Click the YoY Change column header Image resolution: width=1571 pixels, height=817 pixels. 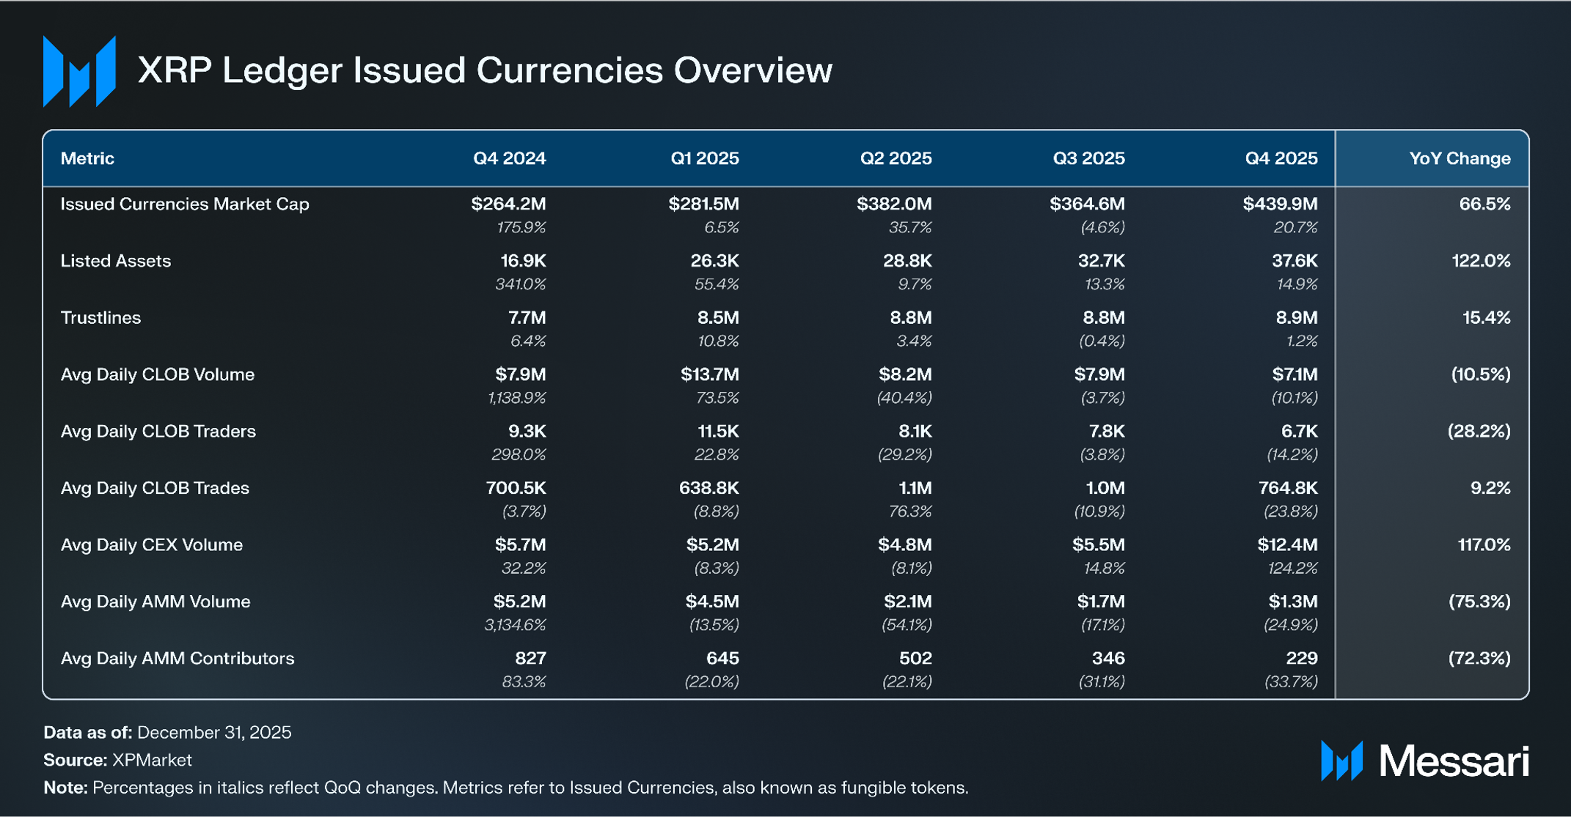click(x=1459, y=158)
